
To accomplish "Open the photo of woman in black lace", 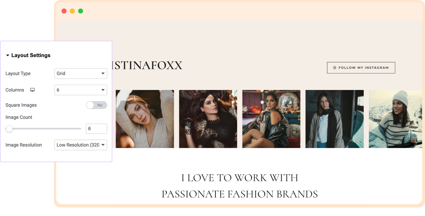I will [208, 119].
